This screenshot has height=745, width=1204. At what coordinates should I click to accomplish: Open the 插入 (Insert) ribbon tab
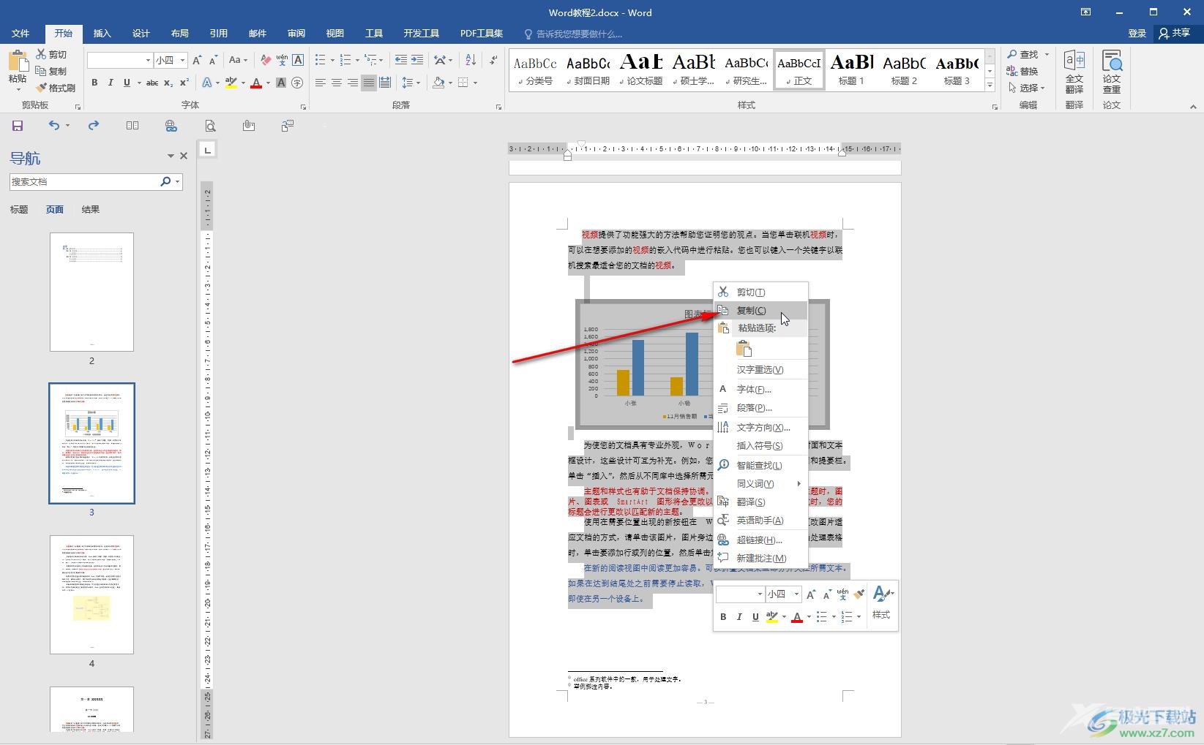click(x=102, y=34)
